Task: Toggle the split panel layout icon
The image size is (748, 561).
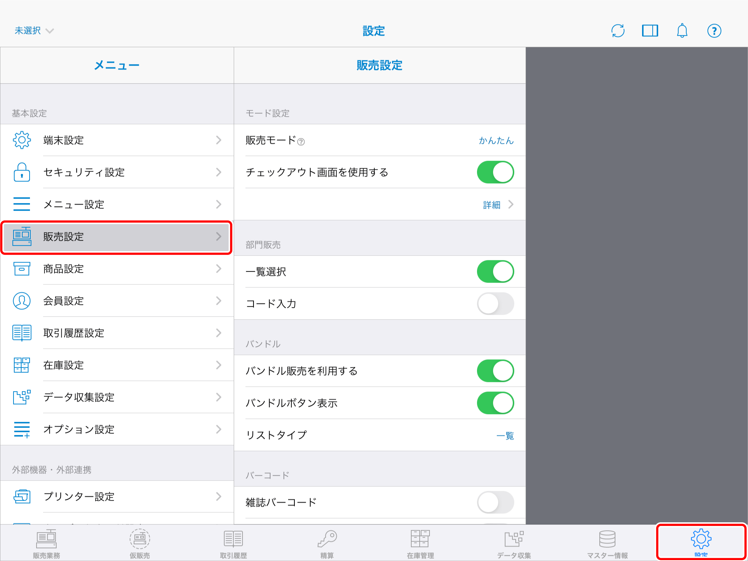Action: [x=650, y=31]
